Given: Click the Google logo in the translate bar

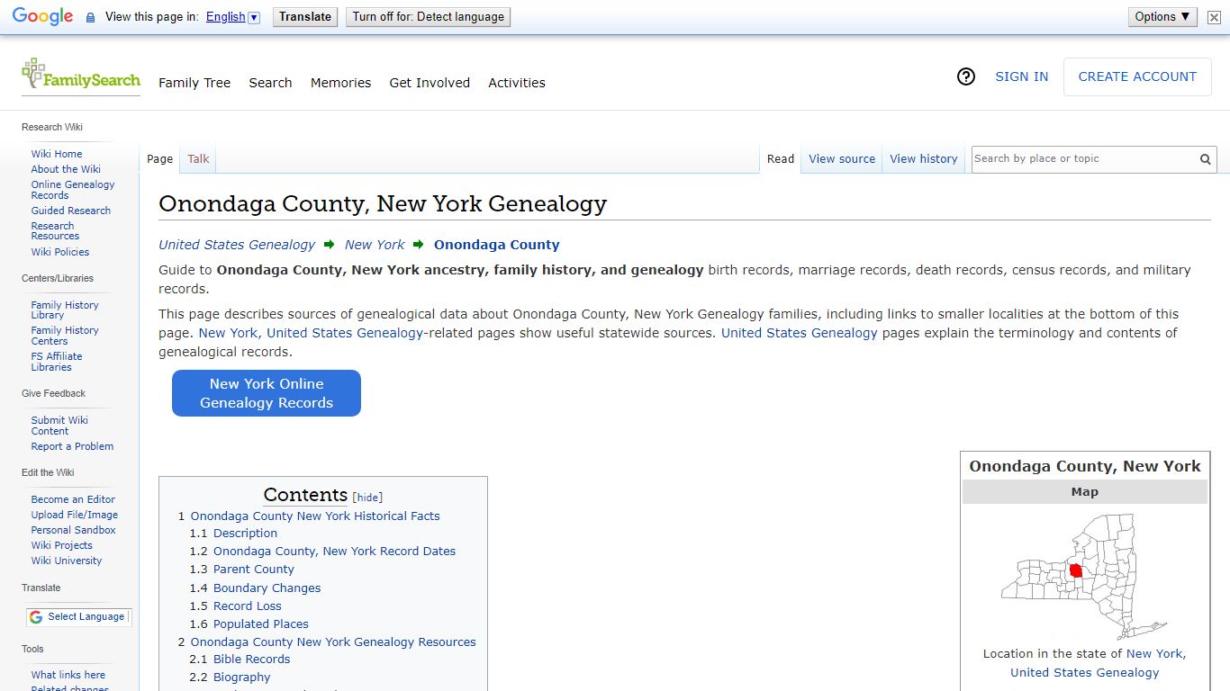Looking at the screenshot, I should pos(42,17).
